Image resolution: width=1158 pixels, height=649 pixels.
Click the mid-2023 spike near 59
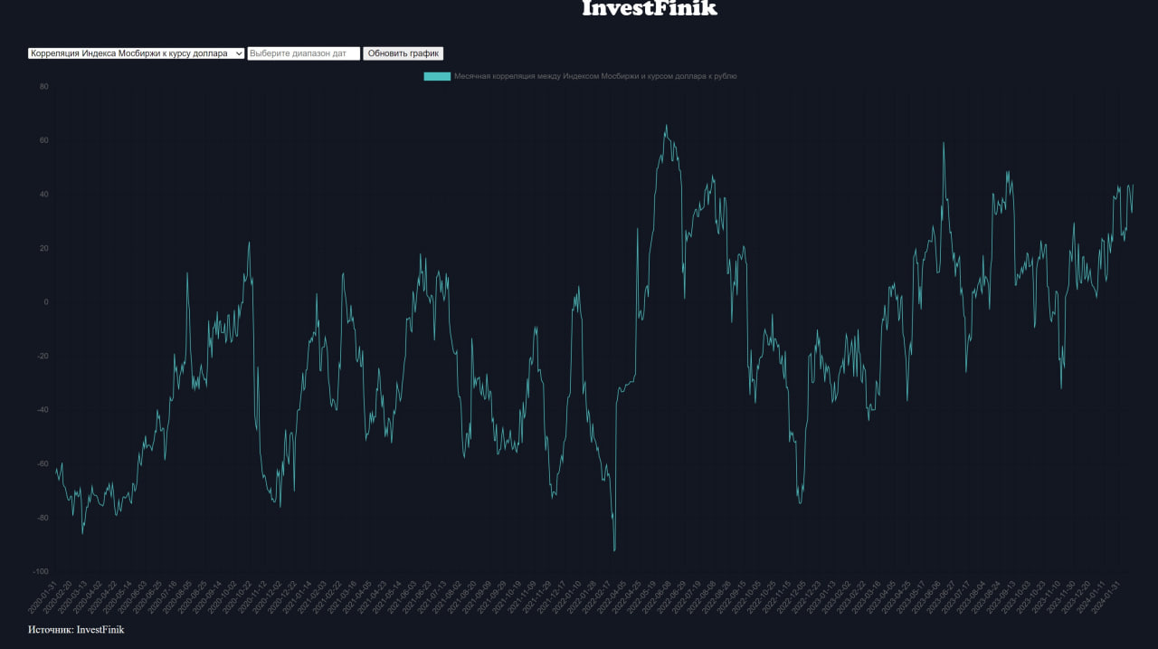click(x=944, y=143)
